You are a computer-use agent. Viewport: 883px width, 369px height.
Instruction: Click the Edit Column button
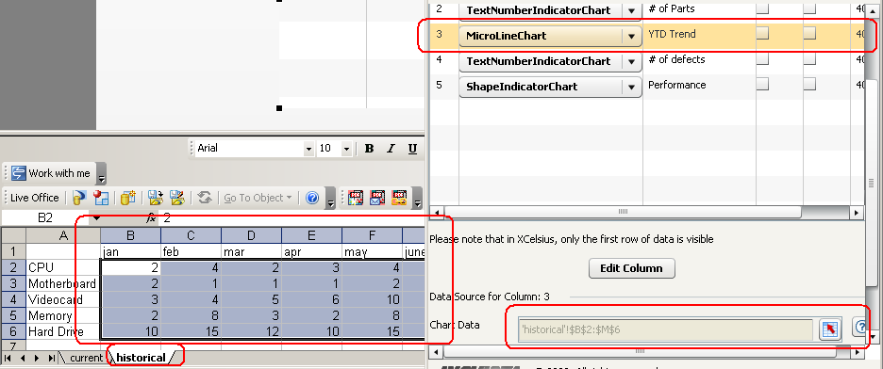coord(631,268)
